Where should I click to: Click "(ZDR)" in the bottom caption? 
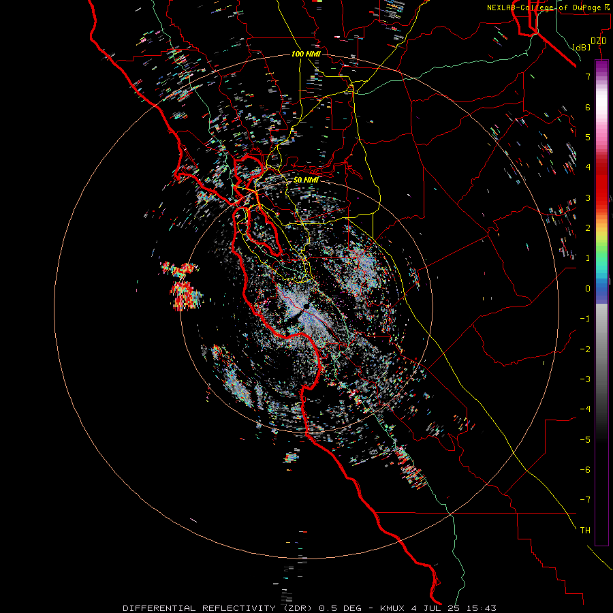[297, 608]
